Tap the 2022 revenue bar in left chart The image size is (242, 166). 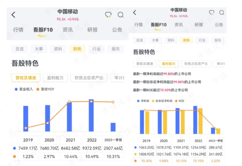[91, 115]
